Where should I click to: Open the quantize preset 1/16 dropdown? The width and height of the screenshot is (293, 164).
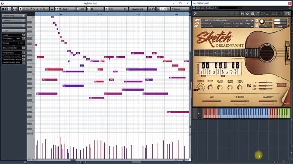117,9
